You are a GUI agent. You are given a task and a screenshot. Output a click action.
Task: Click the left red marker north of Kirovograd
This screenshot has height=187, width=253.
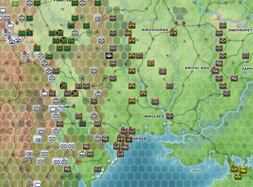click(x=176, y=23)
